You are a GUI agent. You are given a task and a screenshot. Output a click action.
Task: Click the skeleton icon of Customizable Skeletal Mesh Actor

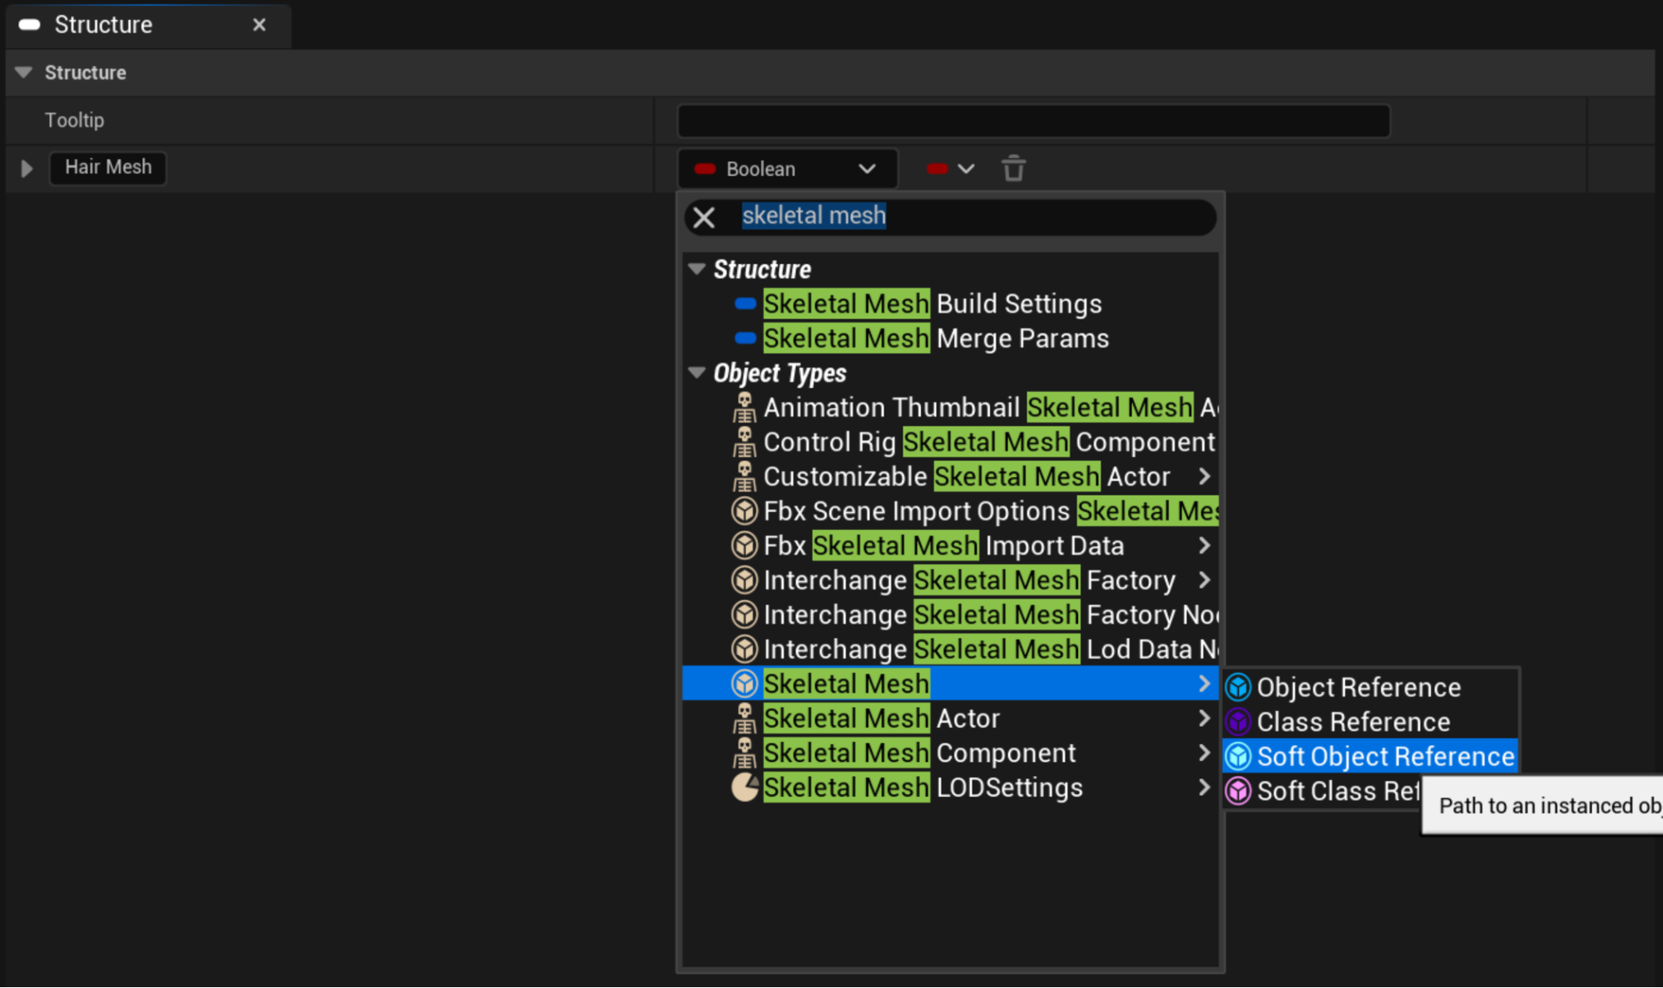pos(745,477)
